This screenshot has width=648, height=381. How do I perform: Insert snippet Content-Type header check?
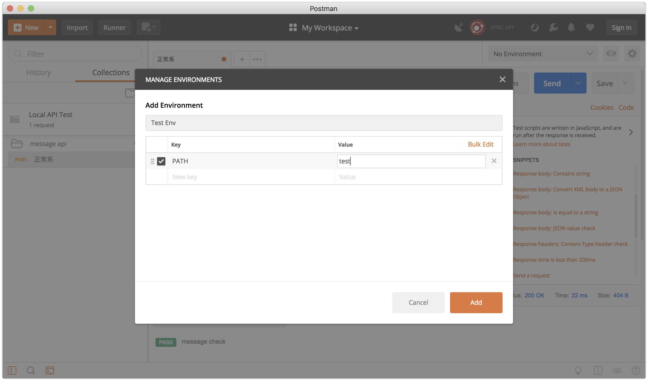click(x=570, y=244)
